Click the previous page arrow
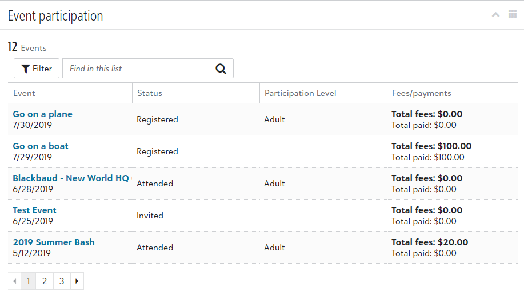Screen dimensions: 524x303 (x=14, y=281)
